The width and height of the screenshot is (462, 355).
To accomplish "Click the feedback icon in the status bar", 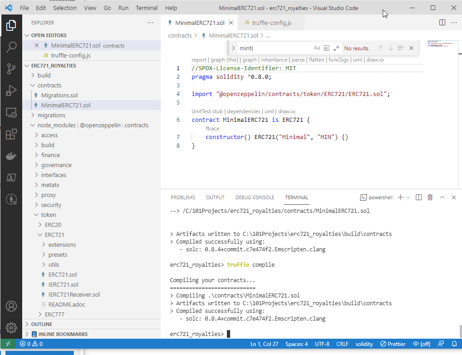I will pyautogui.click(x=441, y=344).
